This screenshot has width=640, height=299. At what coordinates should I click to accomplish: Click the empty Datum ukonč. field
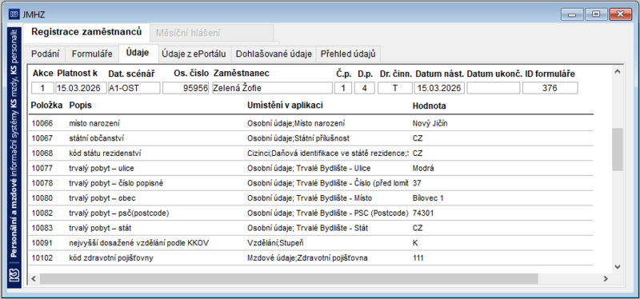click(493, 88)
